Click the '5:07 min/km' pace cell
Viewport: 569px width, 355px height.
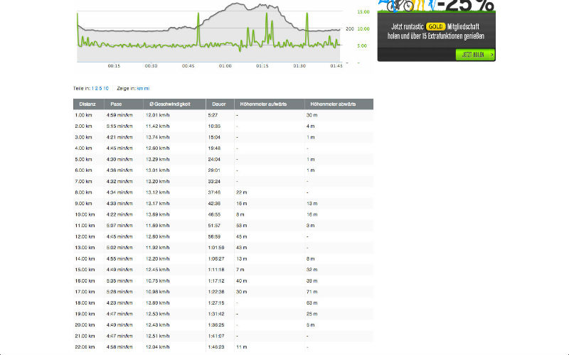click(119, 226)
